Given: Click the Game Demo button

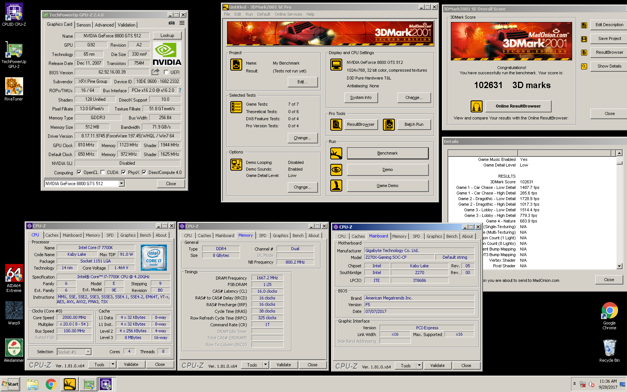Looking at the screenshot, I should (x=387, y=186).
